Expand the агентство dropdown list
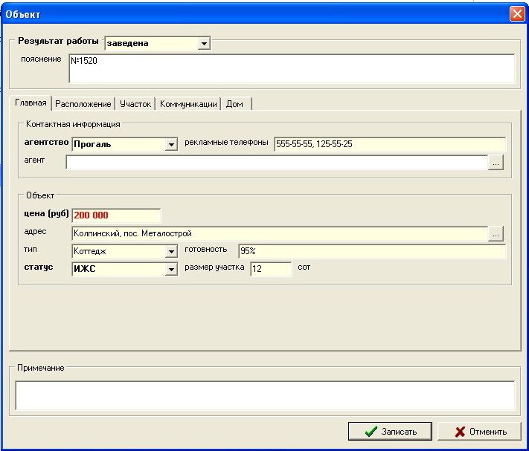Image resolution: width=529 pixels, height=451 pixels. [x=171, y=144]
